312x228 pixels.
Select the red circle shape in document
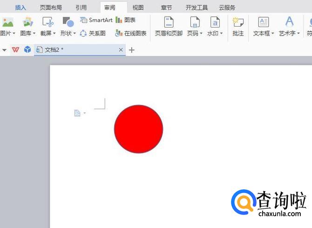pyautogui.click(x=138, y=129)
